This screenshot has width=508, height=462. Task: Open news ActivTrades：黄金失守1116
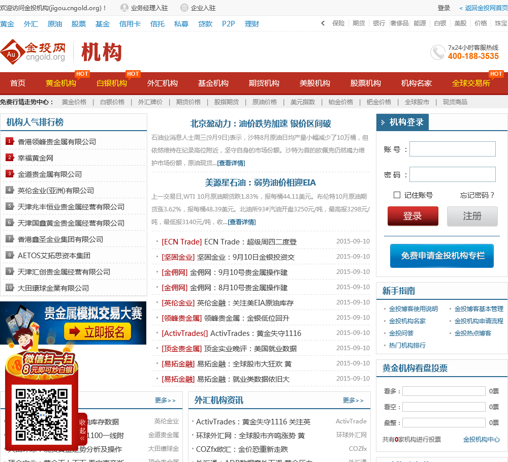click(x=256, y=333)
